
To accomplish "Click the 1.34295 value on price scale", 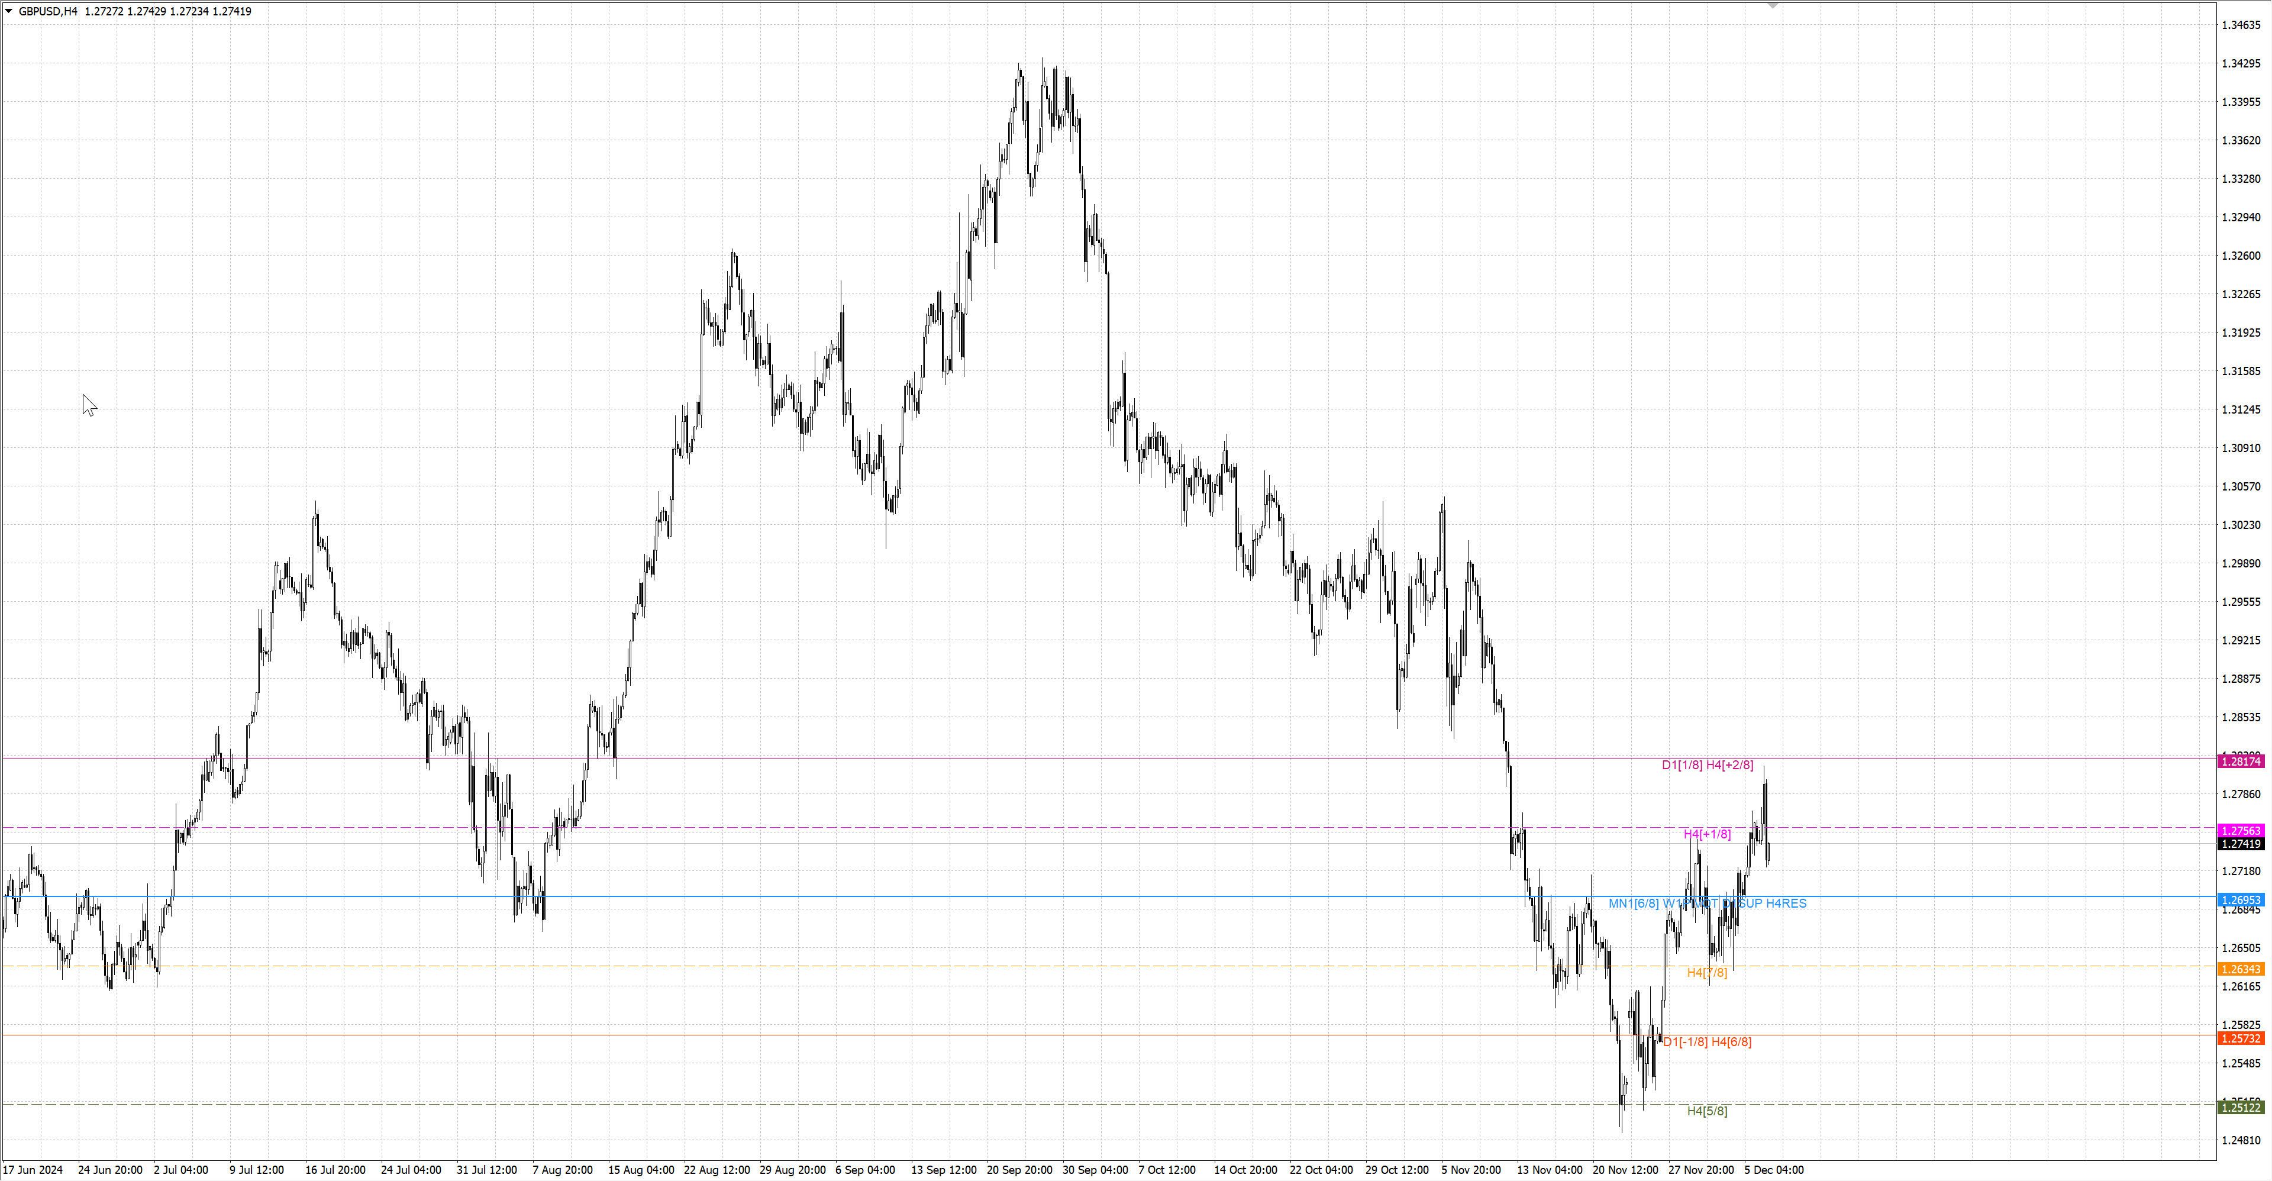I will point(2240,63).
